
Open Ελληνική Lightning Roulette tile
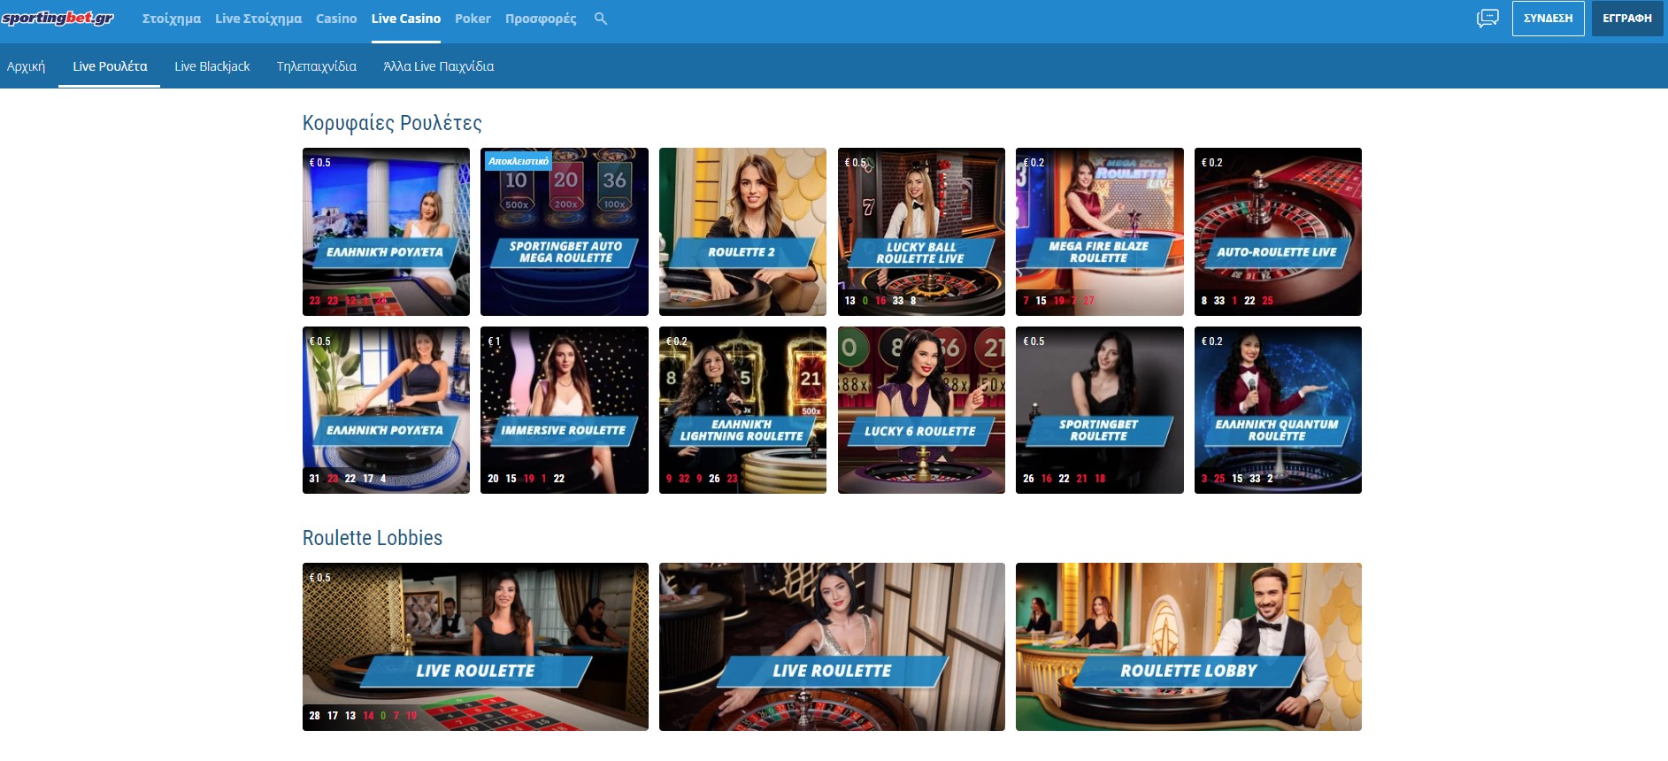coord(742,410)
